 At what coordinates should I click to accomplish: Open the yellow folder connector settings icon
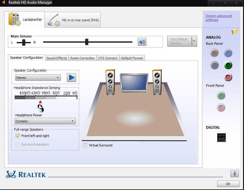[x=235, y=31]
